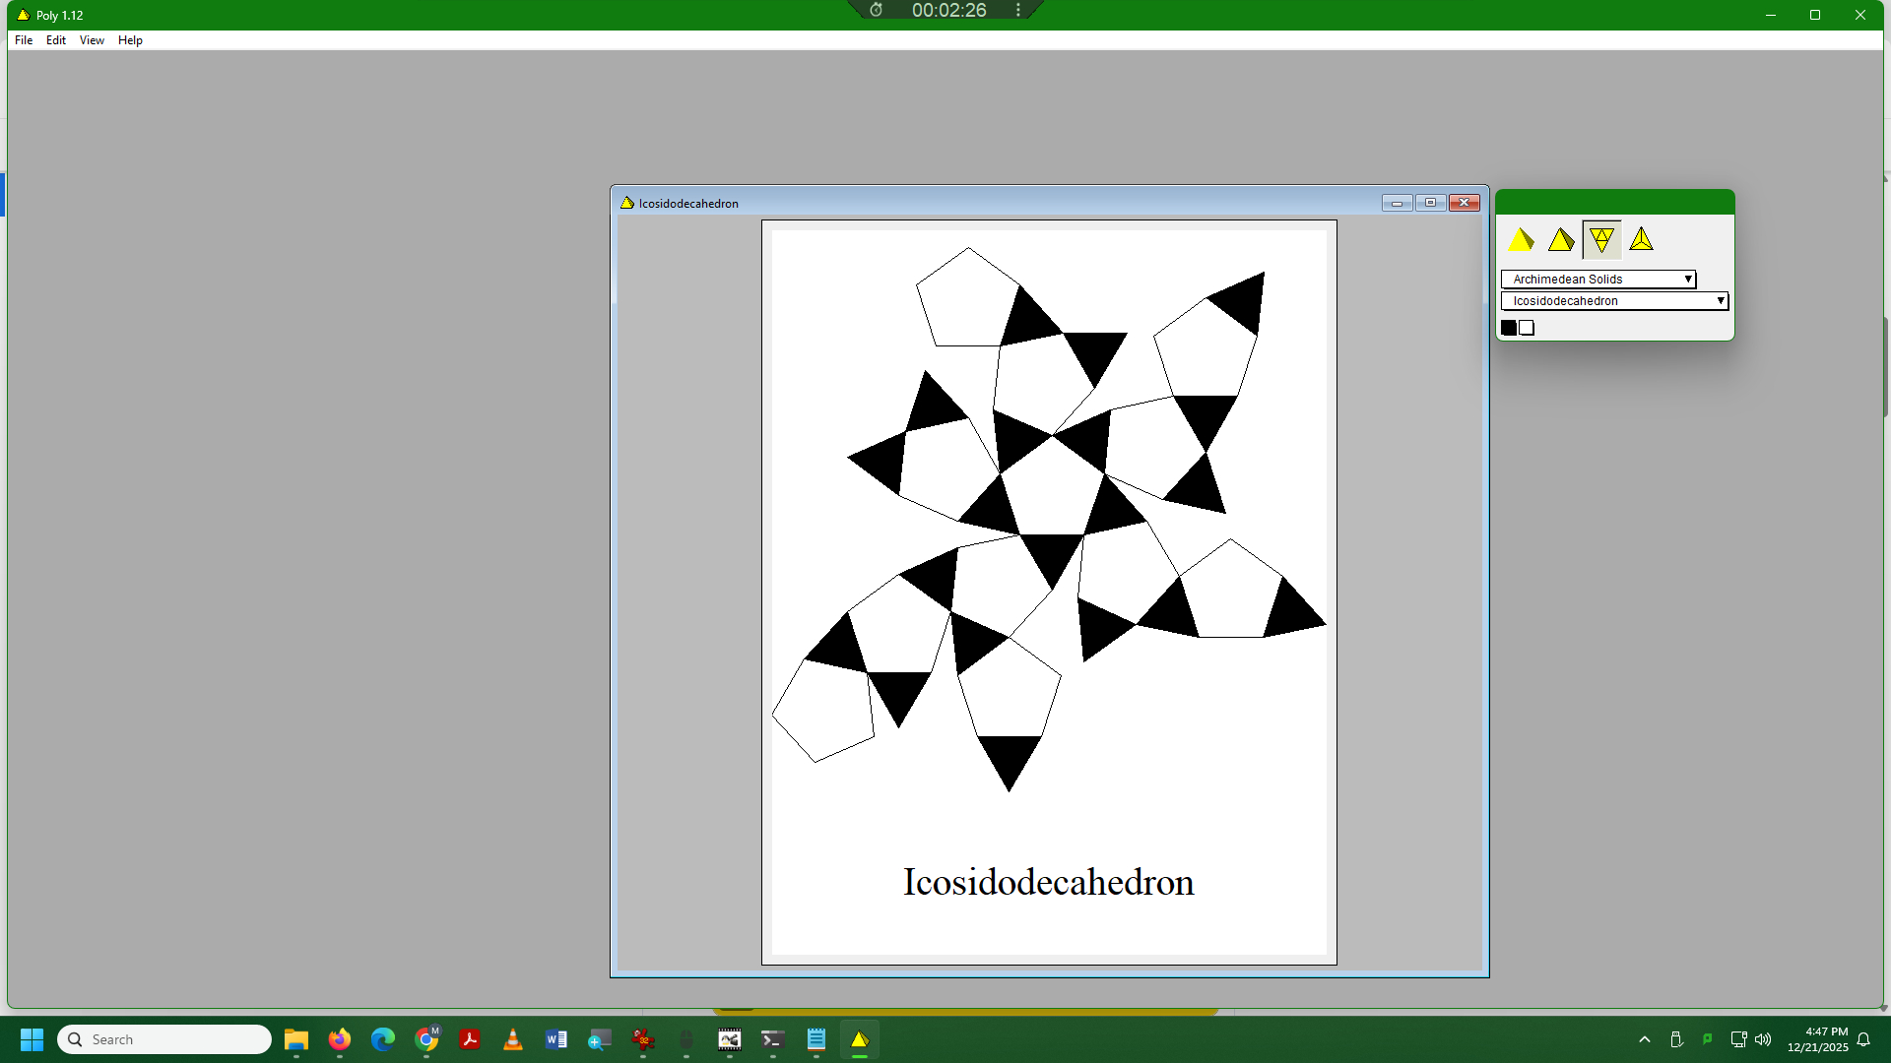
Task: Click the taskbar Search box
Action: click(164, 1039)
